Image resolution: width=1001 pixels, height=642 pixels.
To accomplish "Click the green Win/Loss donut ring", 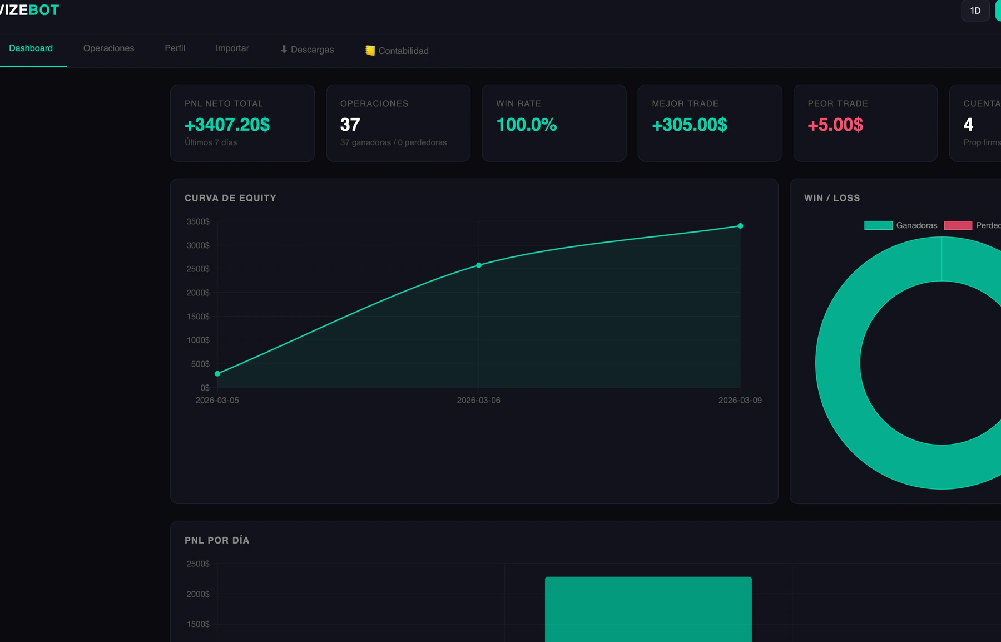I will click(x=838, y=363).
